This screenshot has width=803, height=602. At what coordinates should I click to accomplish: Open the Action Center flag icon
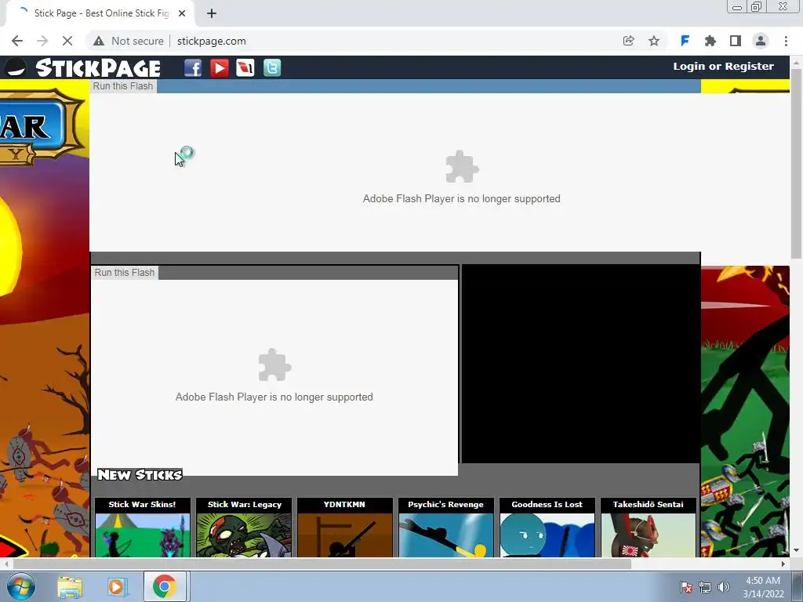pos(686,587)
